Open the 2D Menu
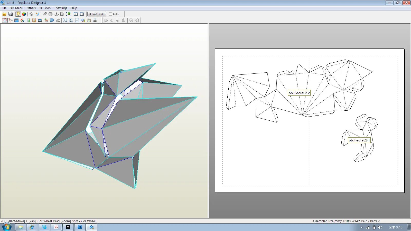411x231 pixels. tap(46, 8)
